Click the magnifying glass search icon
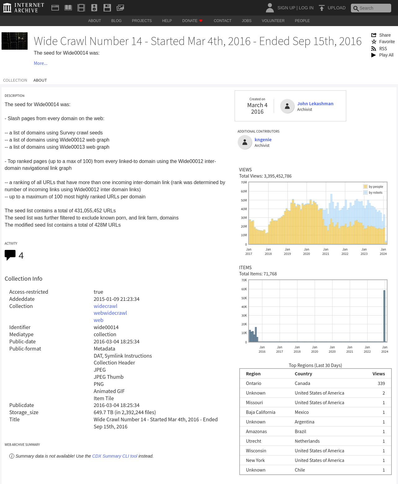 (x=356, y=8)
